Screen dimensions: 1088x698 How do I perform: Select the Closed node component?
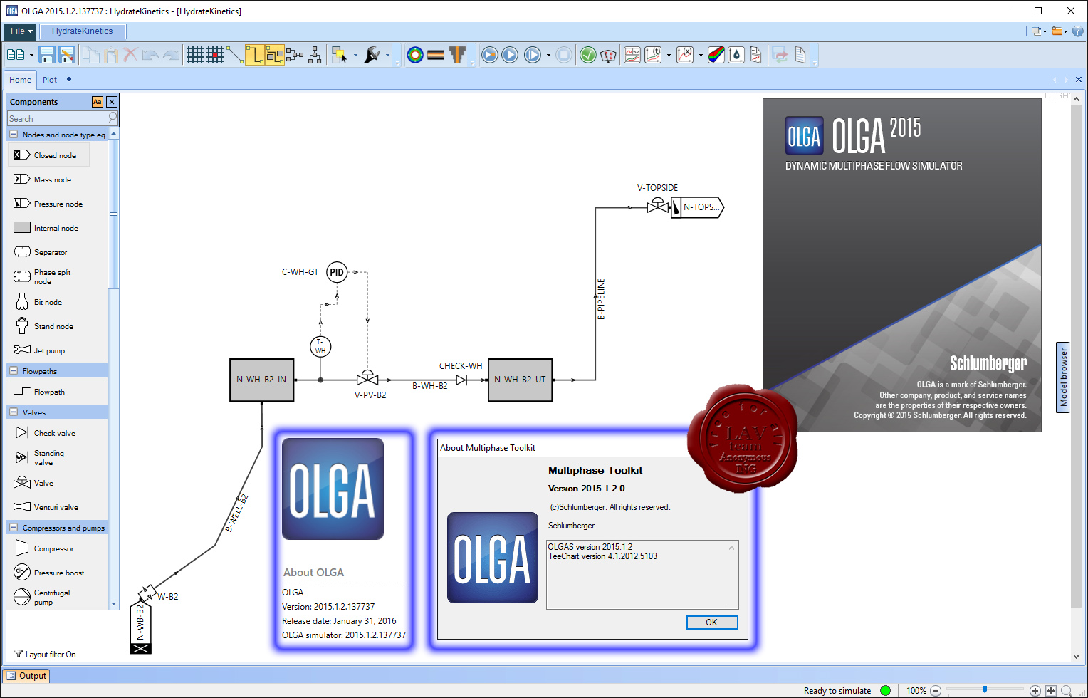pyautogui.click(x=49, y=155)
